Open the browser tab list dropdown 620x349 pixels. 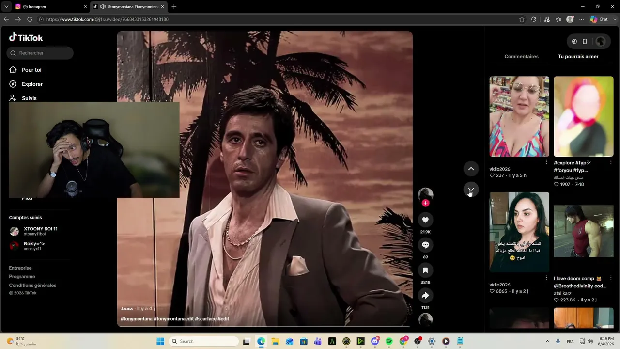coord(6,7)
